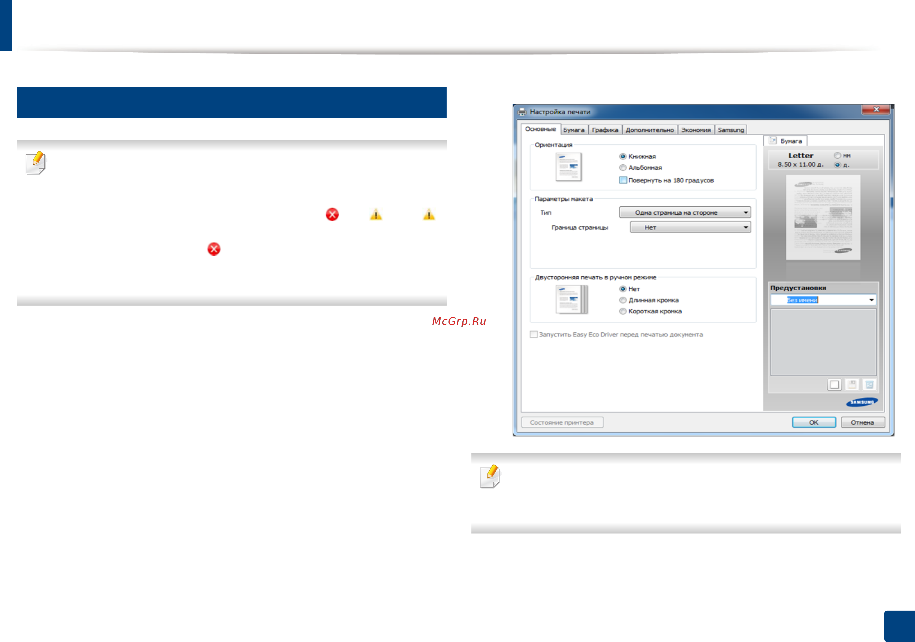The width and height of the screenshot is (915, 642).
Task: Select Нет for manual duplex printing
Action: [x=622, y=289]
